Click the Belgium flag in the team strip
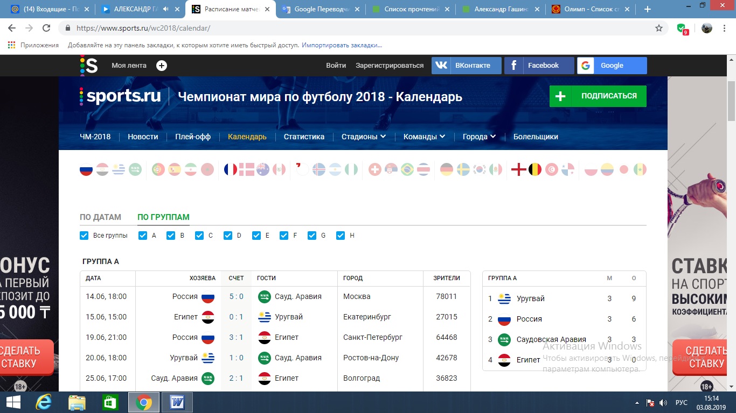The width and height of the screenshot is (736, 413). (x=535, y=170)
